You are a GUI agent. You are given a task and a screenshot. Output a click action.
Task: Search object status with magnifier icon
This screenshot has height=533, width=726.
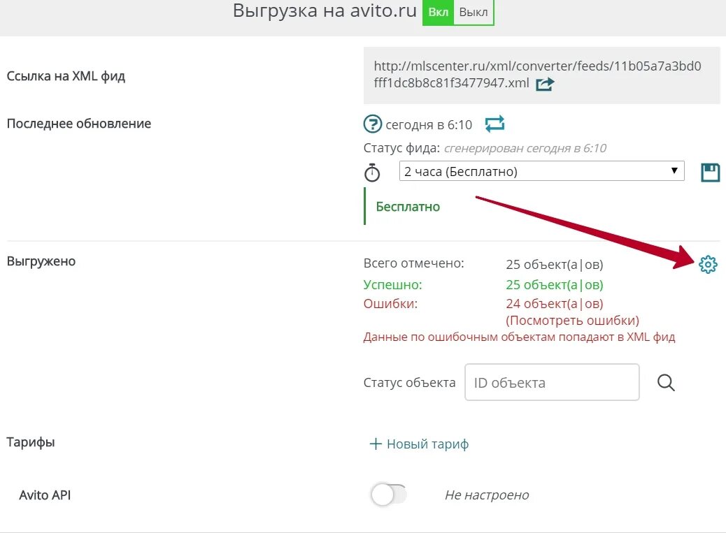(666, 382)
